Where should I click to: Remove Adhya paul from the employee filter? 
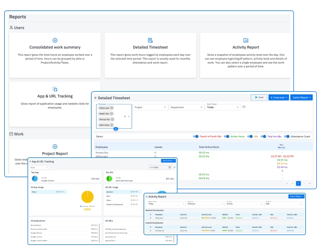(112, 107)
